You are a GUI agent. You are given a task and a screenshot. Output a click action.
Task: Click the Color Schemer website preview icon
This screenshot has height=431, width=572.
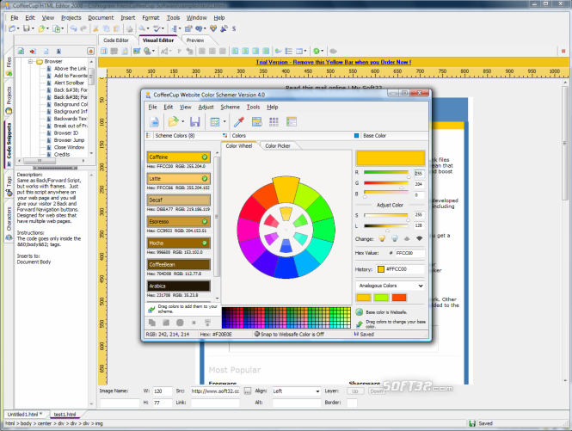pos(257,121)
